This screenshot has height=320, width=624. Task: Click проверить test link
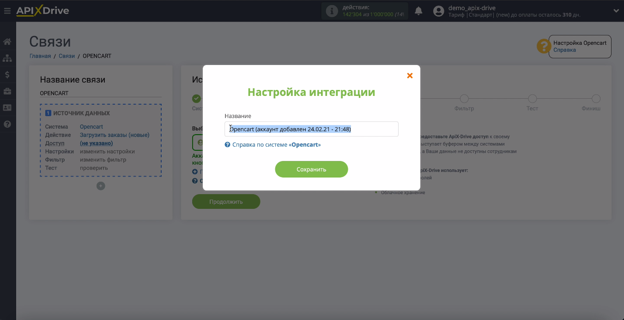click(x=94, y=168)
